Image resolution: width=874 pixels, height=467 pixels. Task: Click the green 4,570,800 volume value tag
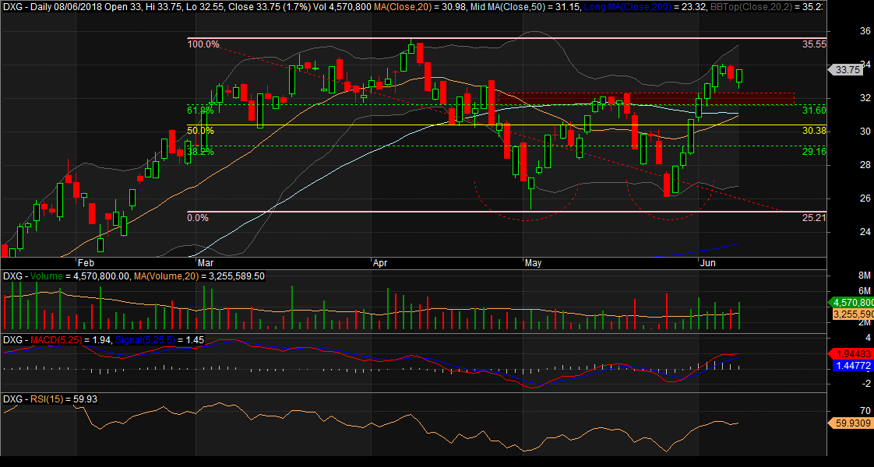(851, 302)
